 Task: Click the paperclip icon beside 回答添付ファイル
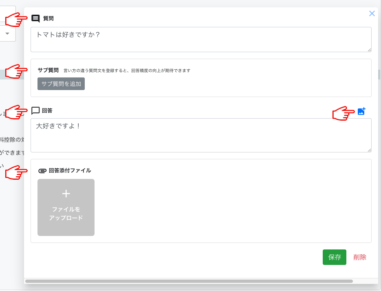coord(42,171)
